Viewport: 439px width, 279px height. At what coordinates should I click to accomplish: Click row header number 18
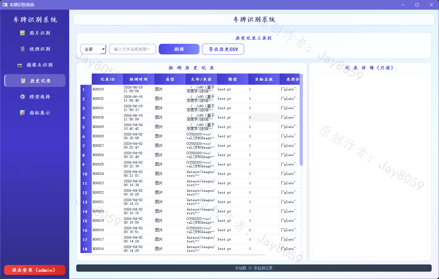86,249
